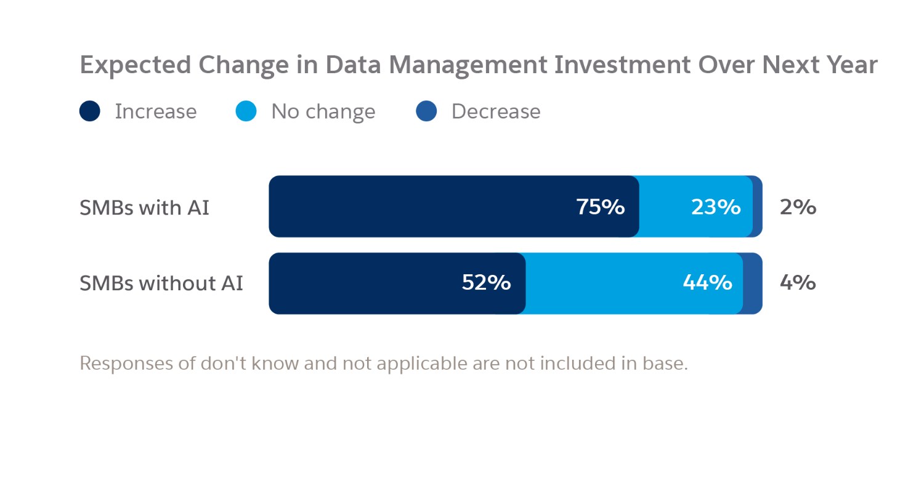Select the Decrease legend label
The height and width of the screenshot is (492, 924).
(x=496, y=111)
